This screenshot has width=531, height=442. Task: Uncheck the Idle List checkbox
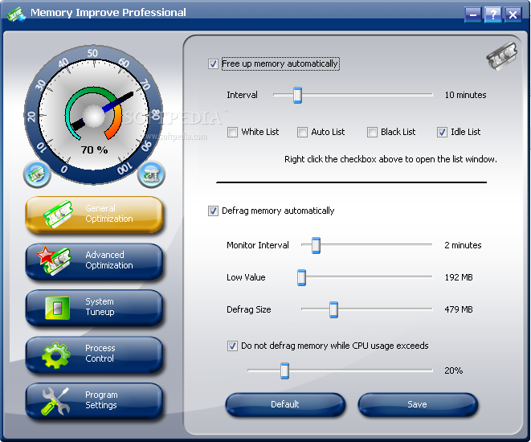tap(442, 132)
